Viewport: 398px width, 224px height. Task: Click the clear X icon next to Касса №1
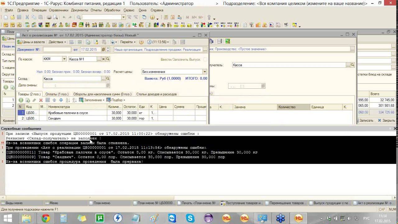(x=104, y=59)
